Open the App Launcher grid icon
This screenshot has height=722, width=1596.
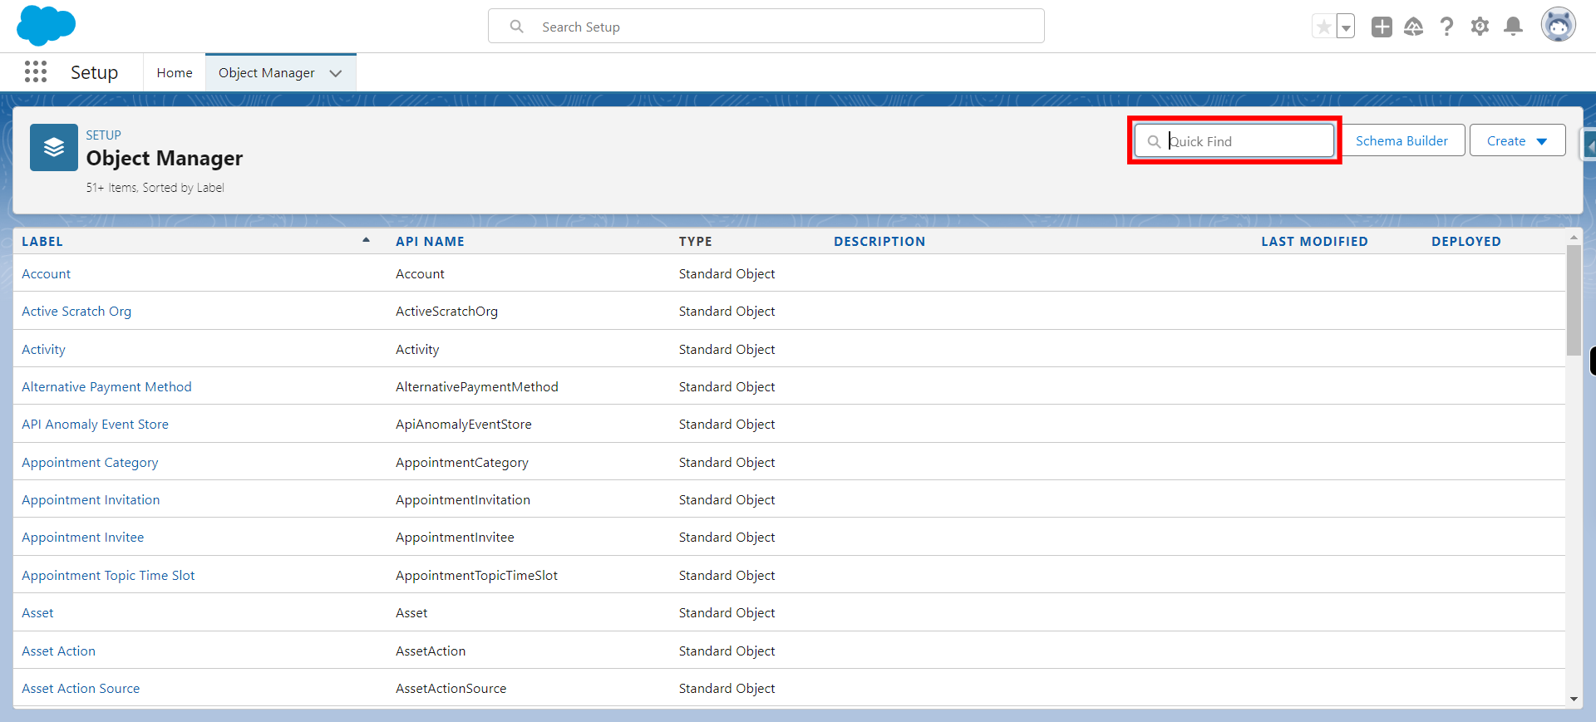[36, 72]
